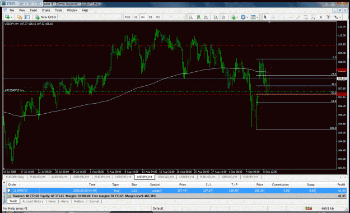Image resolution: width=350 pixels, height=213 pixels.
Task: Select the text 'A' tool
Action: pyautogui.click(x=321, y=17)
